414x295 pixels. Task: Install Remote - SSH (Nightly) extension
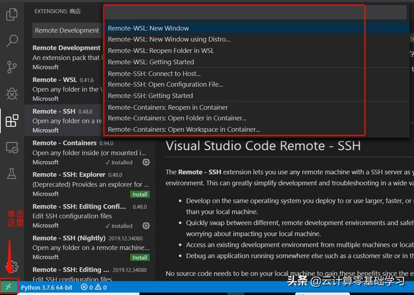pos(140,258)
